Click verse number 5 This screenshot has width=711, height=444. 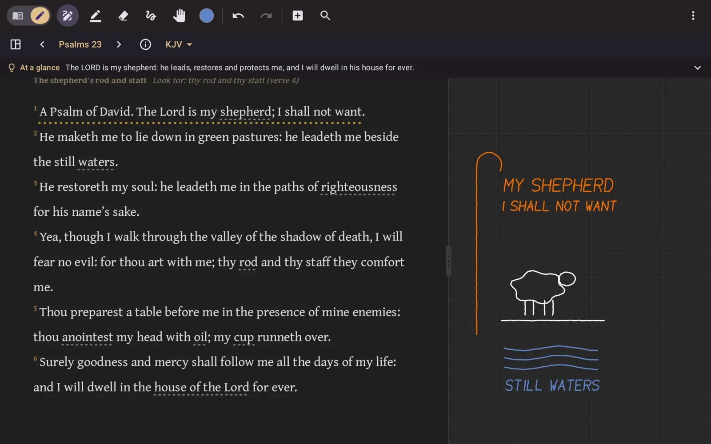click(x=36, y=308)
